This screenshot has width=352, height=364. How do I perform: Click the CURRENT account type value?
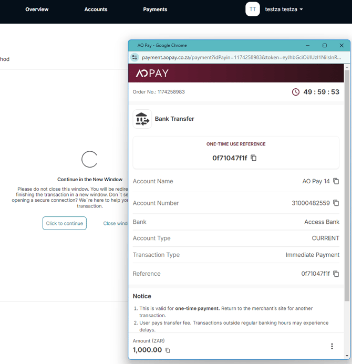[326, 238]
